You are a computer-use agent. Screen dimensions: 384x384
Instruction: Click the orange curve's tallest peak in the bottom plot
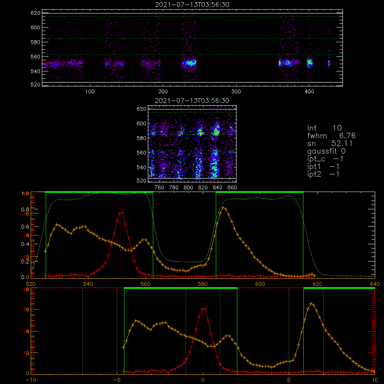click(x=311, y=304)
